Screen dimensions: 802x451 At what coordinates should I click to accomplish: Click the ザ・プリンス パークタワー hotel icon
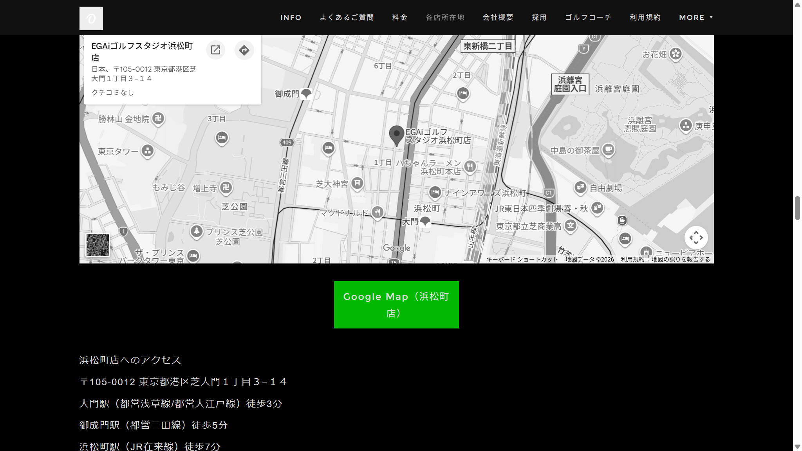tap(193, 256)
